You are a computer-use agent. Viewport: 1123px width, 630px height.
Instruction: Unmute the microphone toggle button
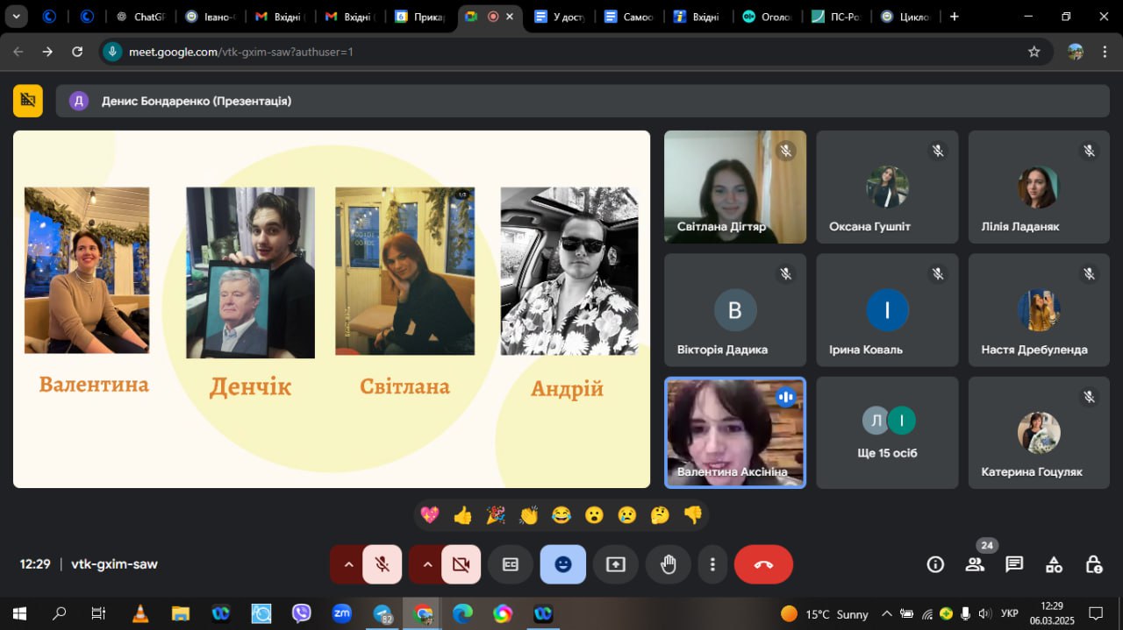[x=383, y=564]
